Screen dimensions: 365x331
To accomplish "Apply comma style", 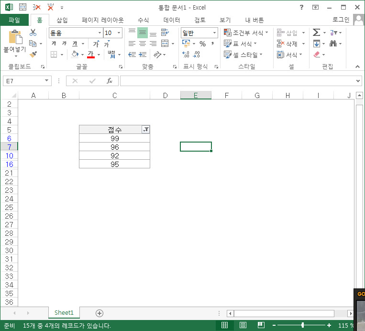I will (x=212, y=44).
